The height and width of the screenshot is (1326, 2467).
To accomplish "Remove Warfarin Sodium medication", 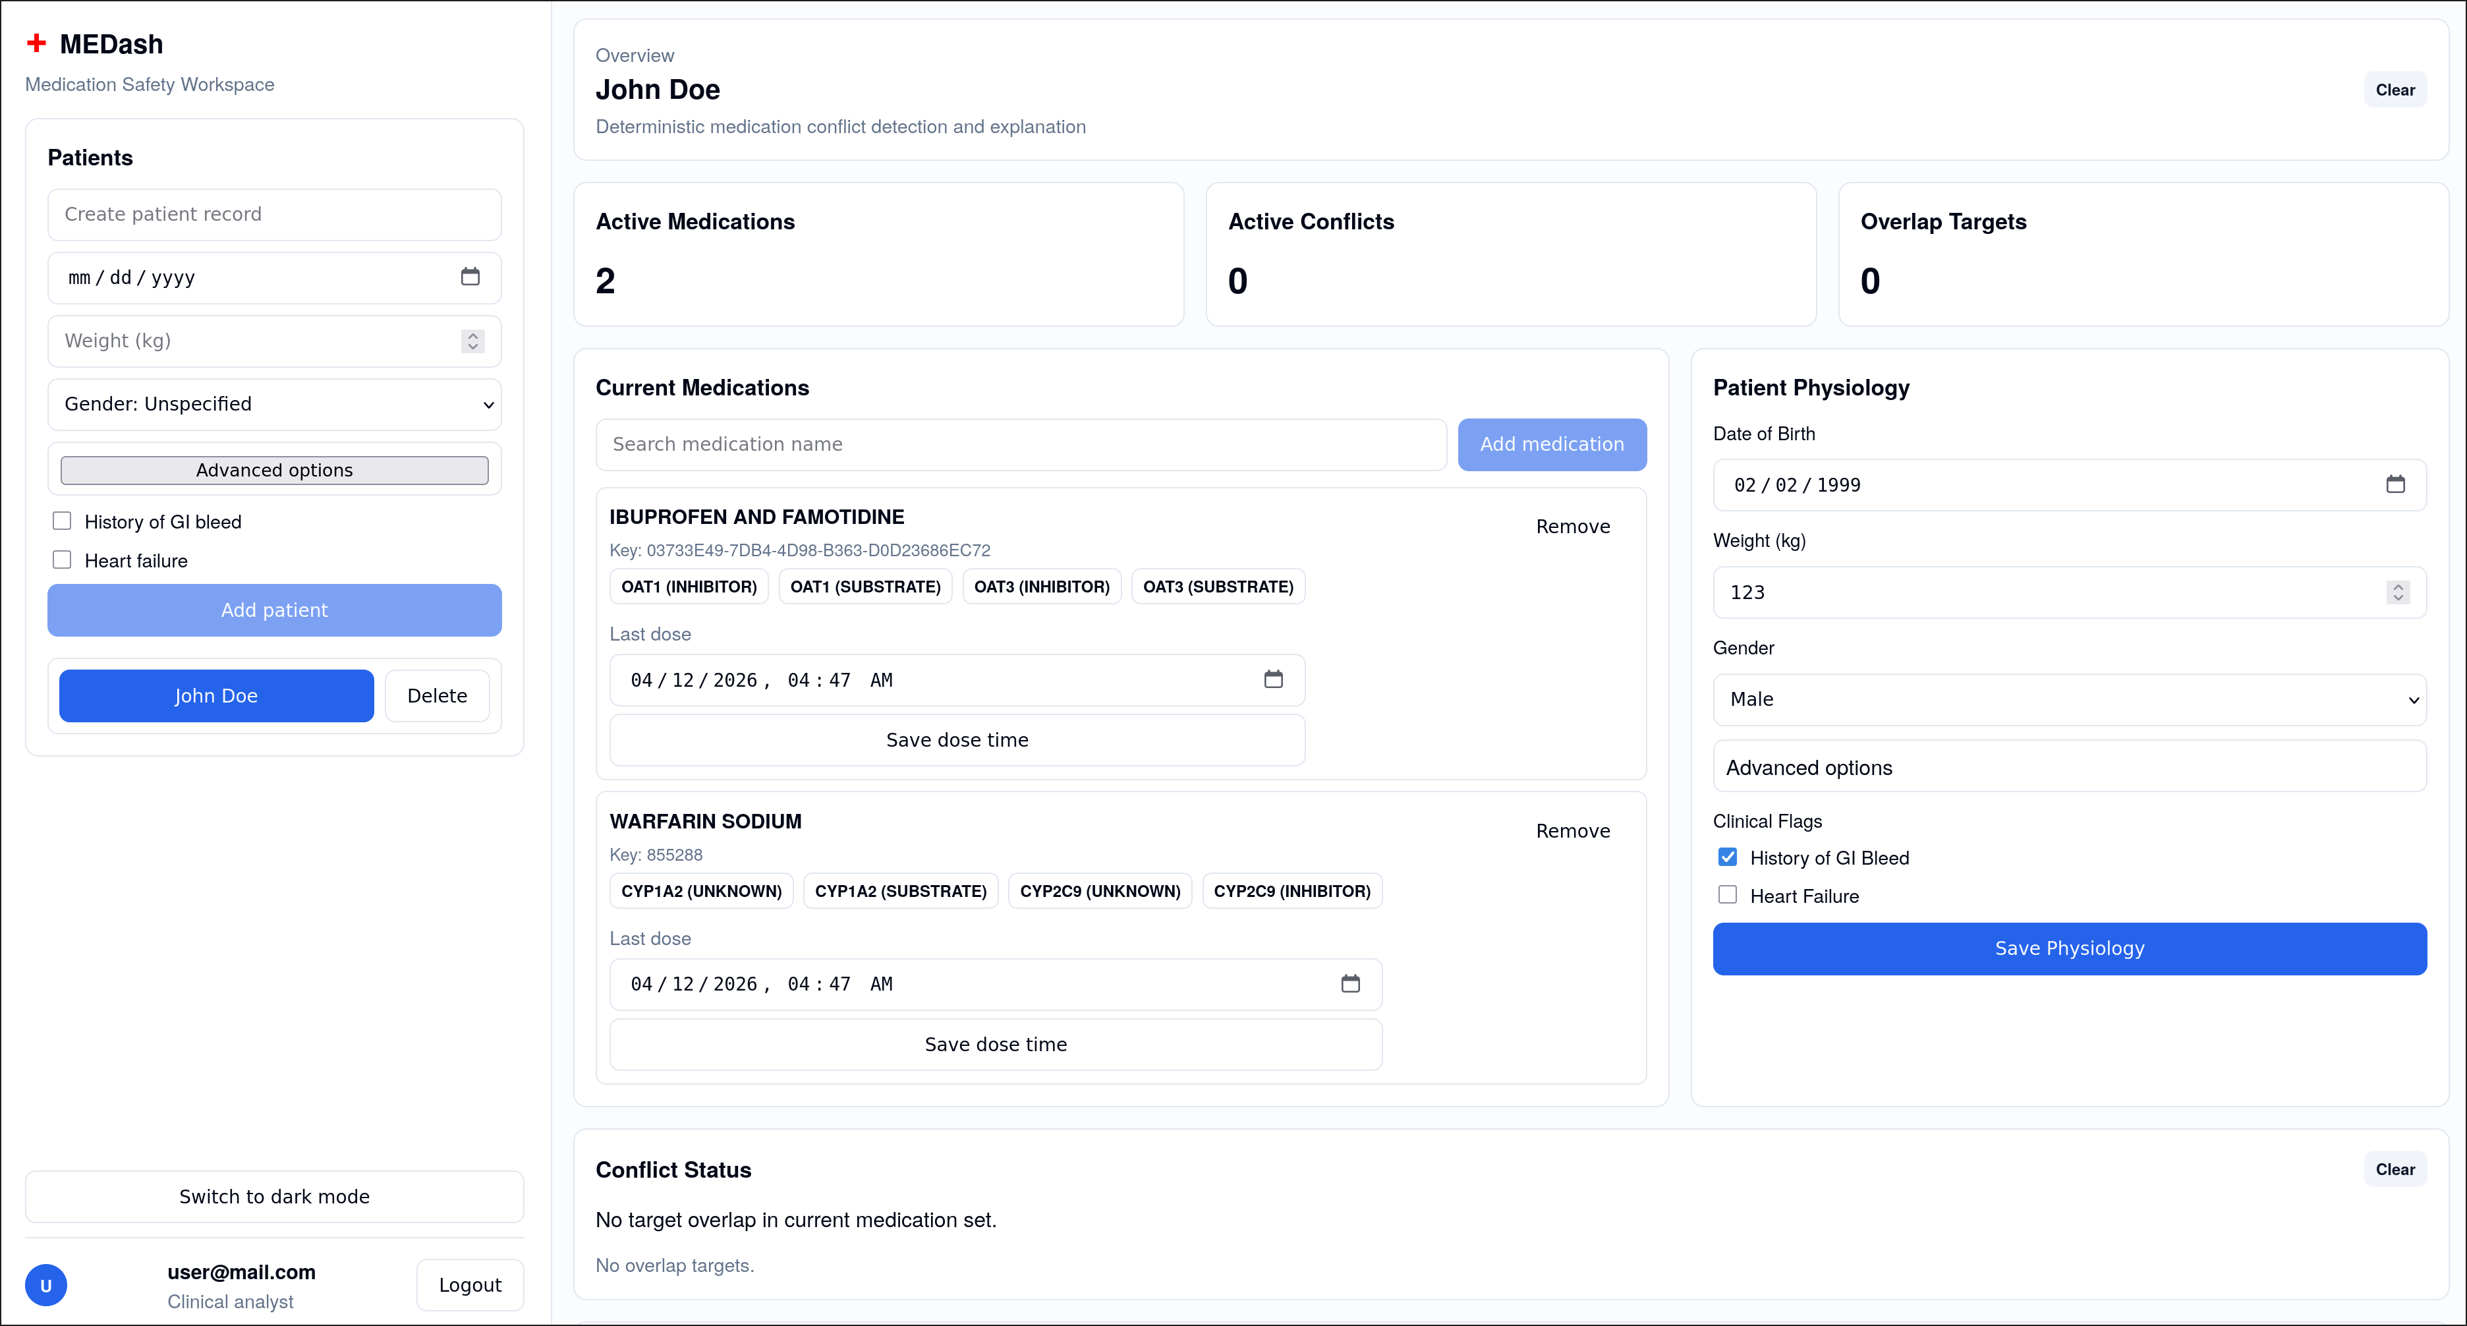I will point(1573,830).
